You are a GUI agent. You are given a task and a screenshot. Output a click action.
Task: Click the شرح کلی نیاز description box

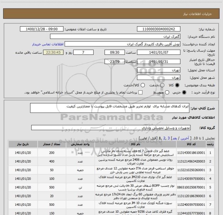coord(110,108)
